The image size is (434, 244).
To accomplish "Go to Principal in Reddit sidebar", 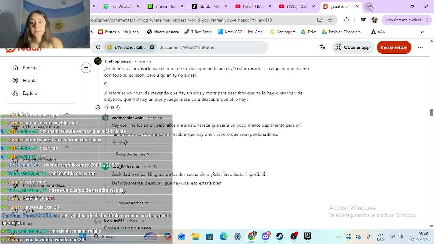I will point(31,68).
